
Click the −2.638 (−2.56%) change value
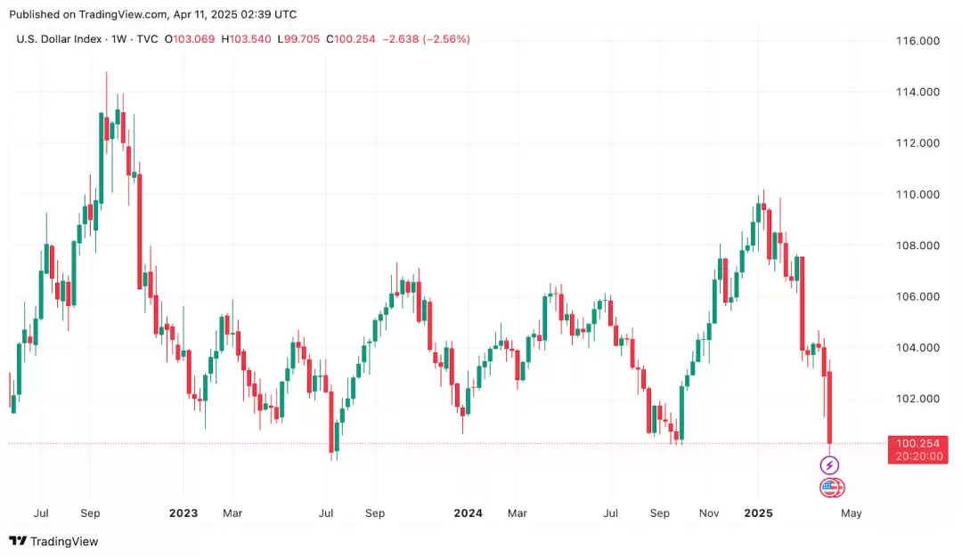point(426,39)
